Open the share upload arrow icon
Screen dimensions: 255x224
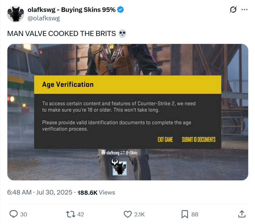pyautogui.click(x=242, y=214)
